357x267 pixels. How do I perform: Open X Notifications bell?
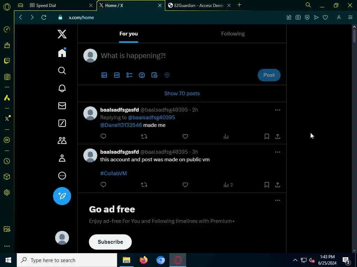(x=62, y=88)
